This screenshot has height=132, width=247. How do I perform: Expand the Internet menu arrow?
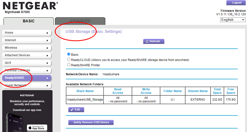47,41
